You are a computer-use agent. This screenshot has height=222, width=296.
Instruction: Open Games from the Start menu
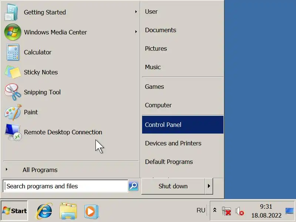click(x=182, y=87)
